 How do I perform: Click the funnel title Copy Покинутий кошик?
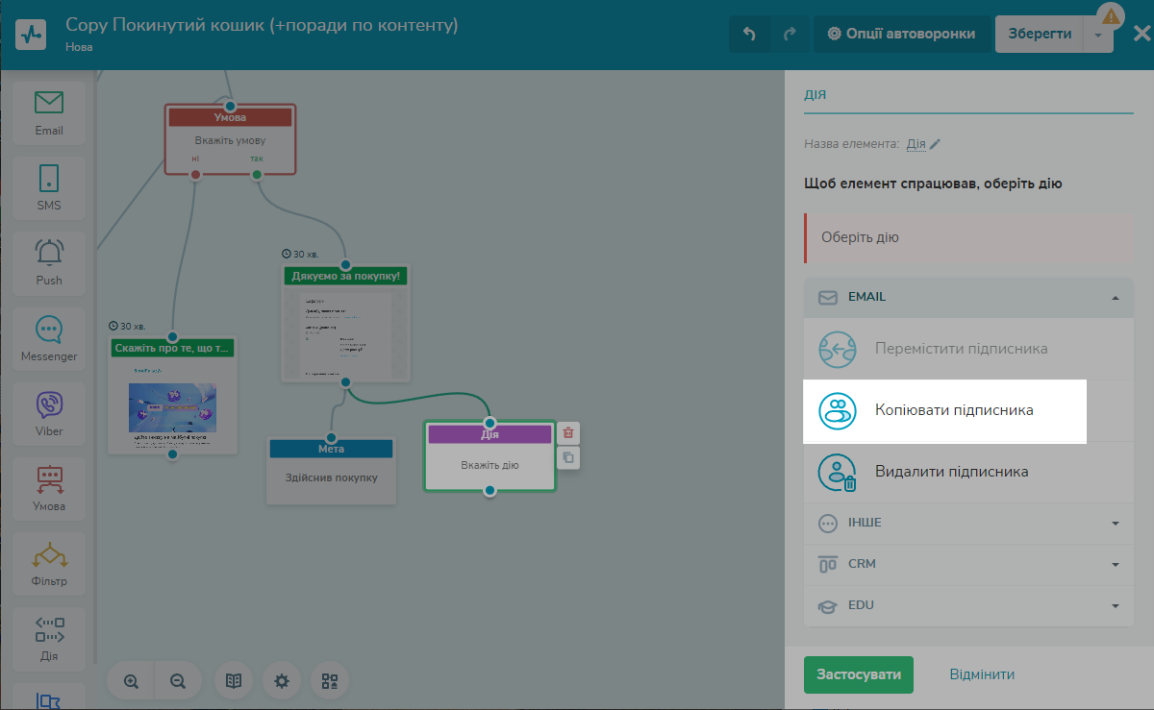262,25
